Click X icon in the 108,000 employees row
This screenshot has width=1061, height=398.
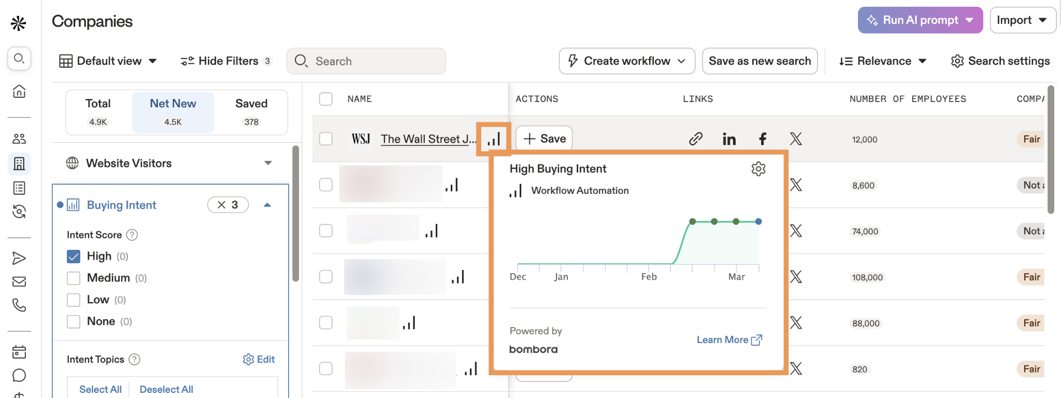796,277
